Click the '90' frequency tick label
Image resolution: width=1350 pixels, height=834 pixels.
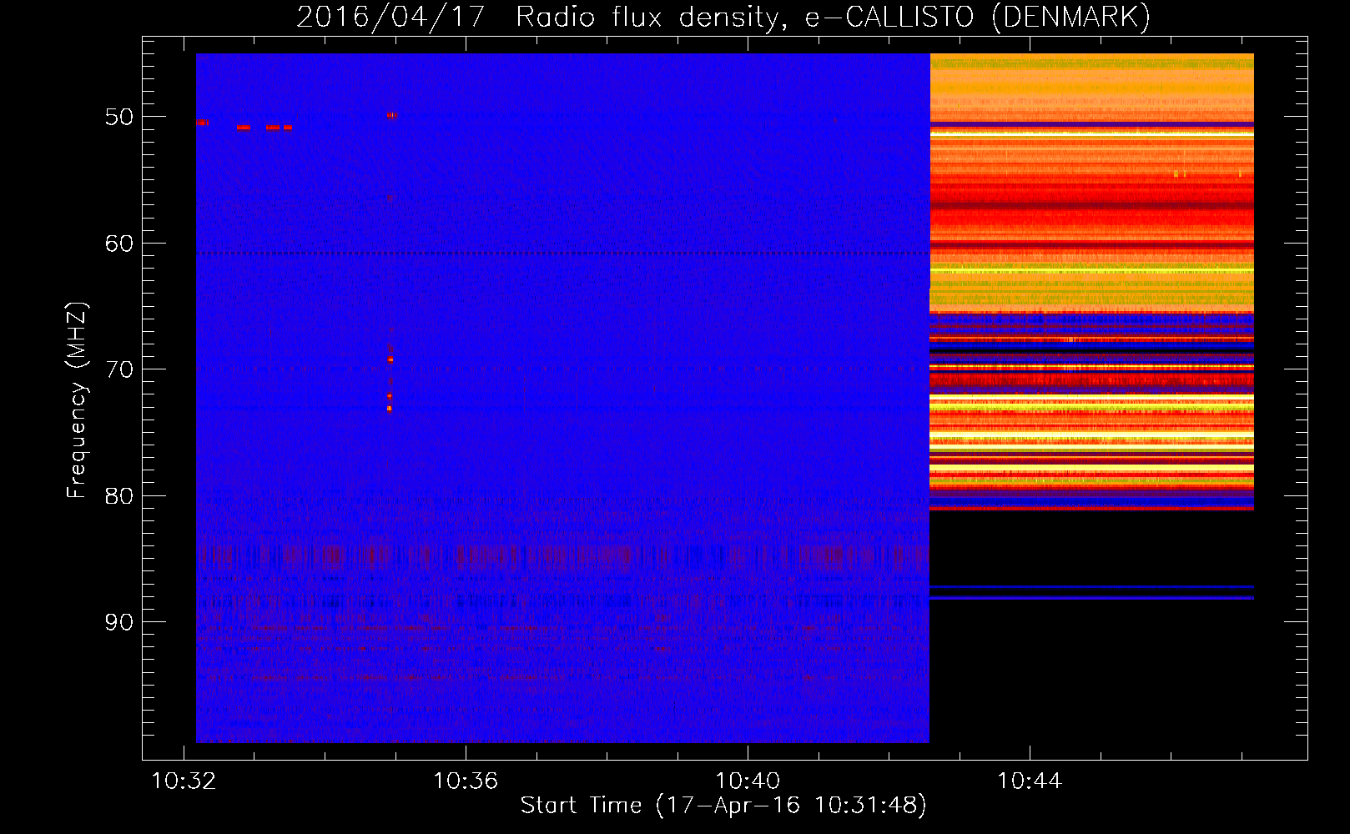[118, 622]
